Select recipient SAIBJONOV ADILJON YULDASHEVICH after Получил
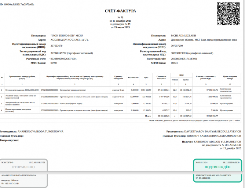The image size is (245, 188). [217, 142]
